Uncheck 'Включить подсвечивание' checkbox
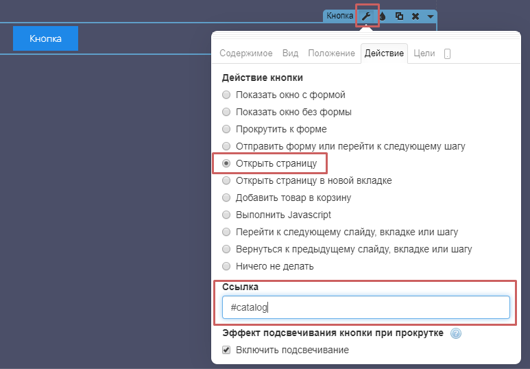The image size is (530, 369). pos(227,350)
